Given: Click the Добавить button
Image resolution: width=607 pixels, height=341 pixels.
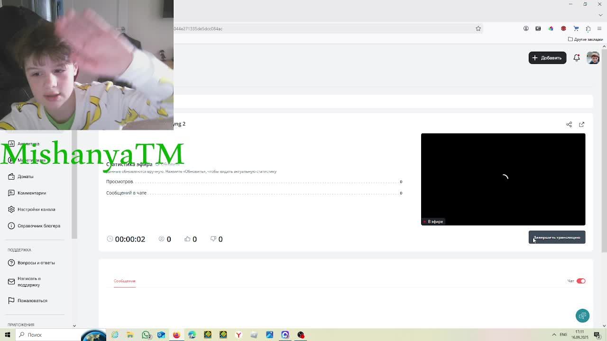Looking at the screenshot, I should point(547,58).
